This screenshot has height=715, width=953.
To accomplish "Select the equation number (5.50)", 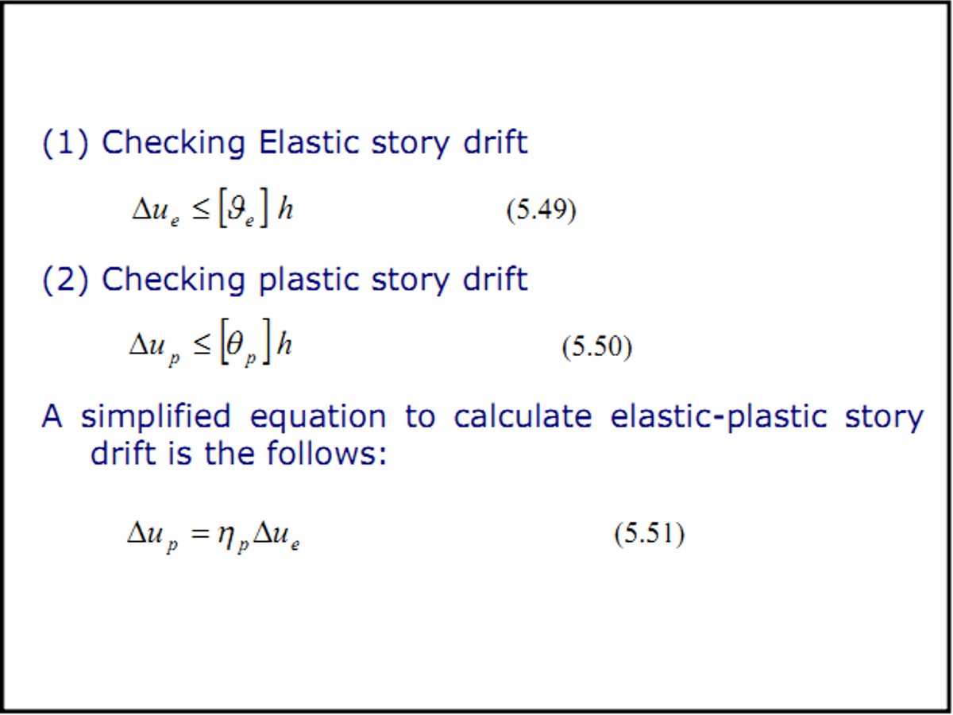I will (596, 348).
